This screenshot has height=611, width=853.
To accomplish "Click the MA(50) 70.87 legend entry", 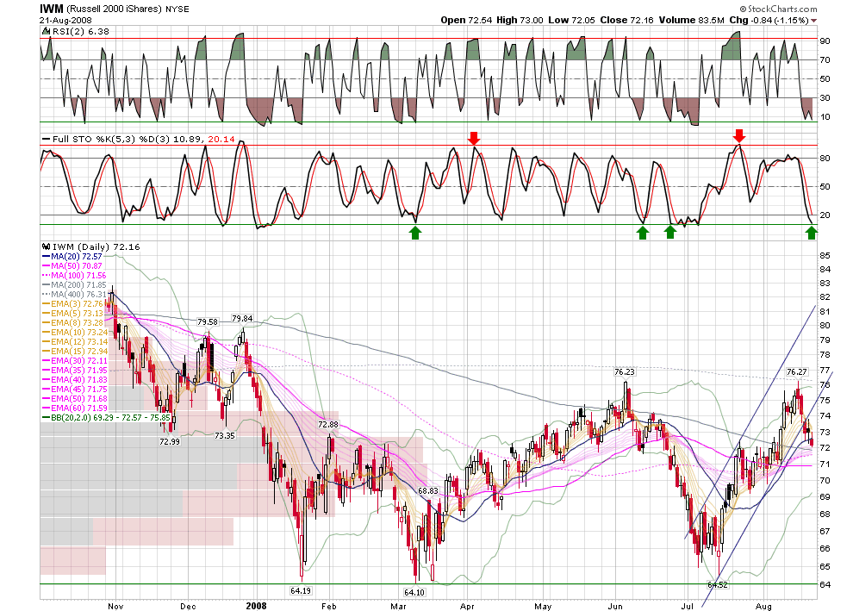I will [72, 266].
